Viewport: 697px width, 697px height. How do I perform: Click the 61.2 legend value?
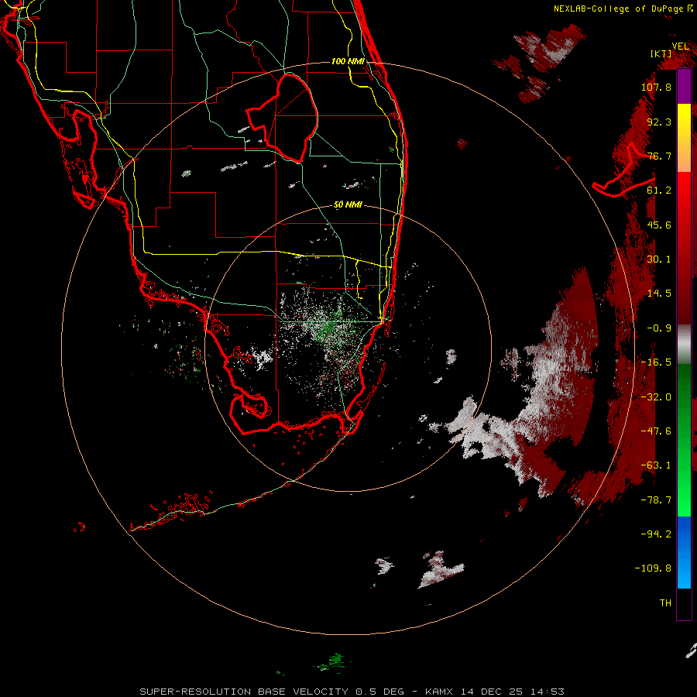[x=659, y=191]
